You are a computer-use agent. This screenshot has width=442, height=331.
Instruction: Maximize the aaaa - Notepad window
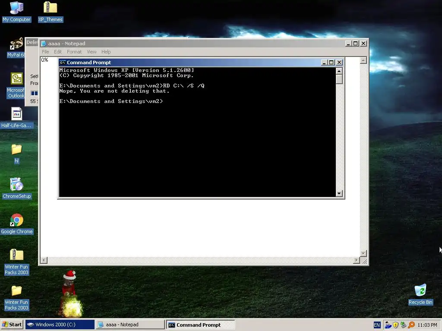pos(356,44)
